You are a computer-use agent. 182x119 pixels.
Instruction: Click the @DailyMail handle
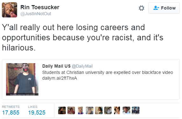(82, 66)
